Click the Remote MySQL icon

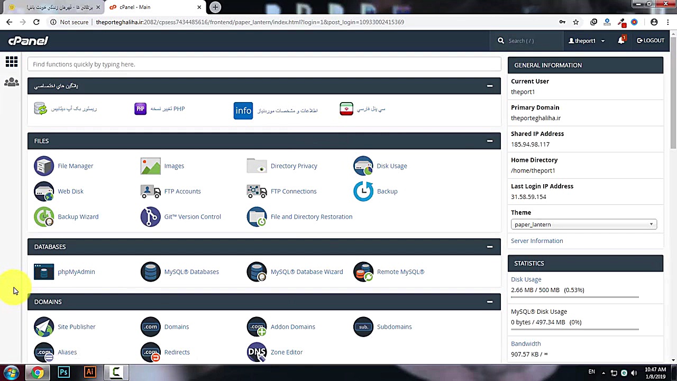pyautogui.click(x=363, y=272)
